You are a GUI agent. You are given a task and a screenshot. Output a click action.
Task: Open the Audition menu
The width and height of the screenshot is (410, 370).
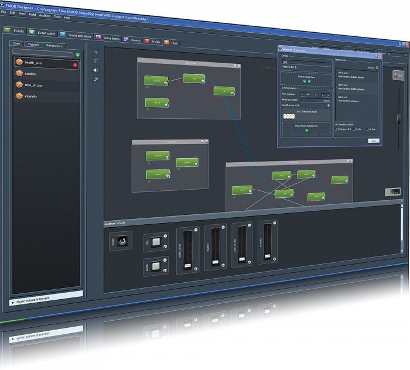45,16
